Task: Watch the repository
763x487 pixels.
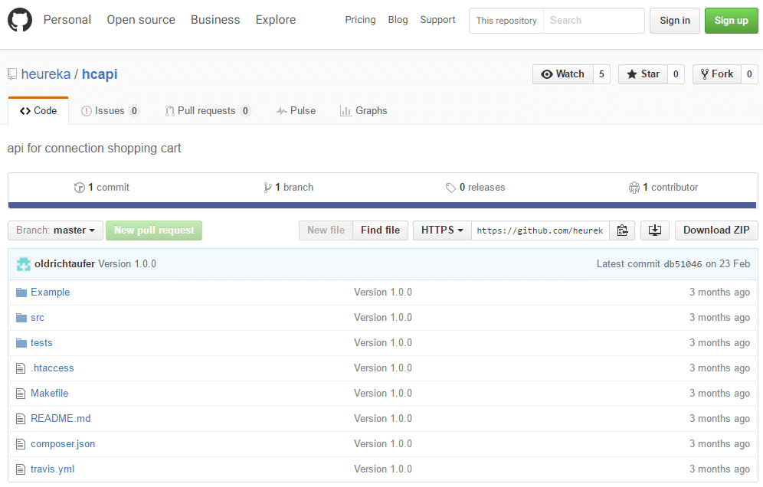Action: pos(563,74)
